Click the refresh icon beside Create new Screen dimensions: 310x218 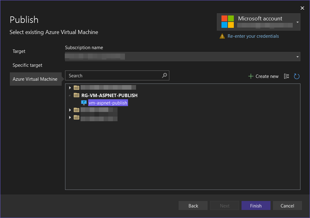[297, 76]
